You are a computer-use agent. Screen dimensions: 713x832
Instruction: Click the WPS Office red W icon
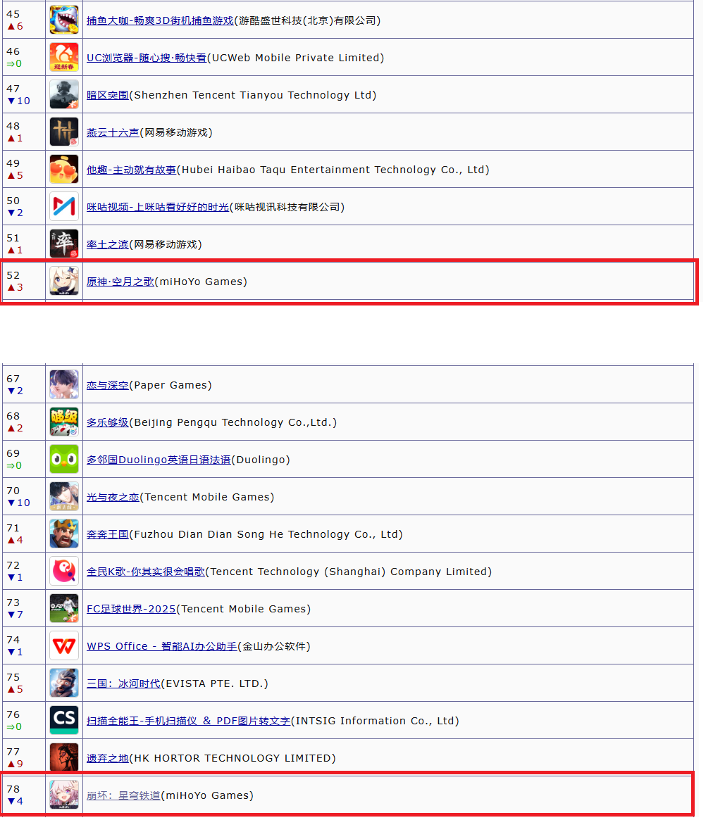click(x=65, y=646)
